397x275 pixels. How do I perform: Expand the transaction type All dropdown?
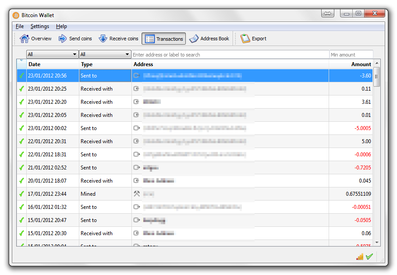(105, 55)
